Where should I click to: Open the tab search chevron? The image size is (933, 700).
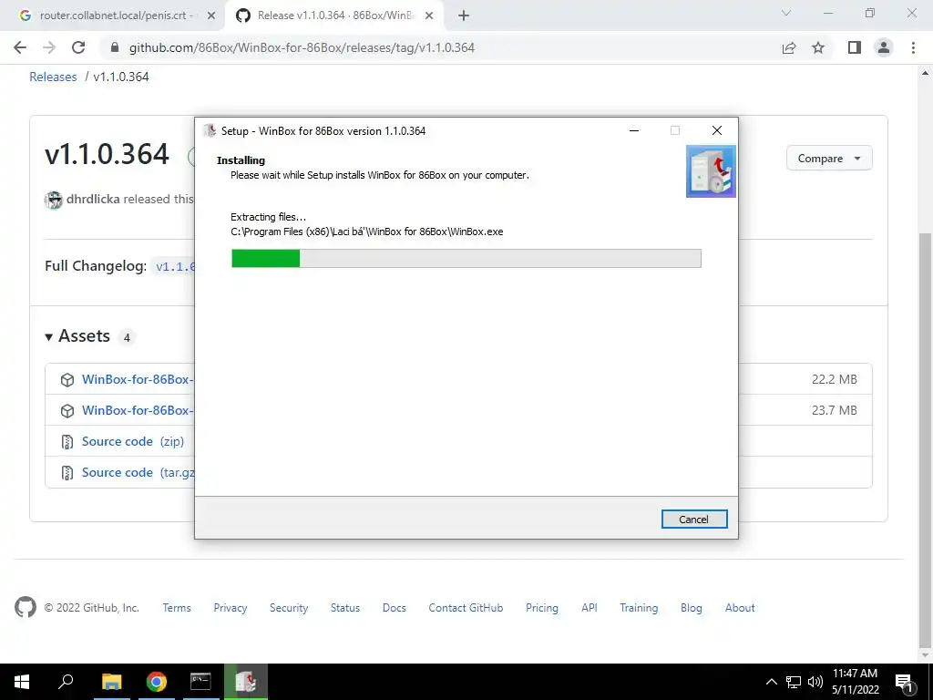[785, 13]
